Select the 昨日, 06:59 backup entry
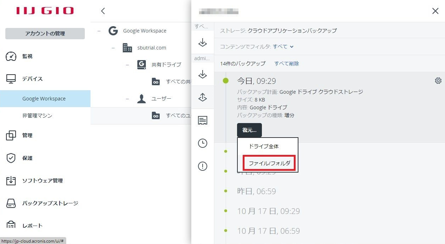The image size is (445, 244). point(256,191)
